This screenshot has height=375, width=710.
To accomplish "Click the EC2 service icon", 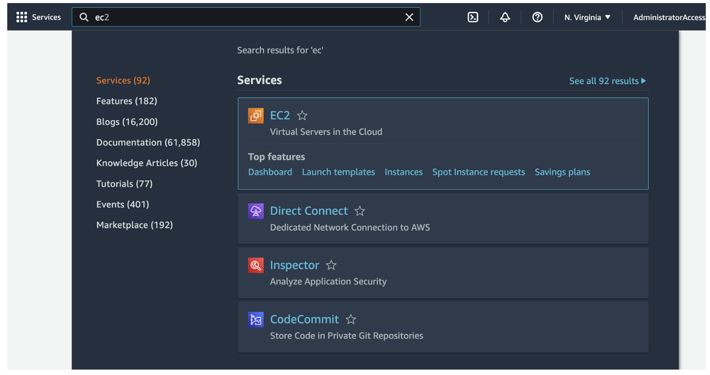I will point(256,116).
